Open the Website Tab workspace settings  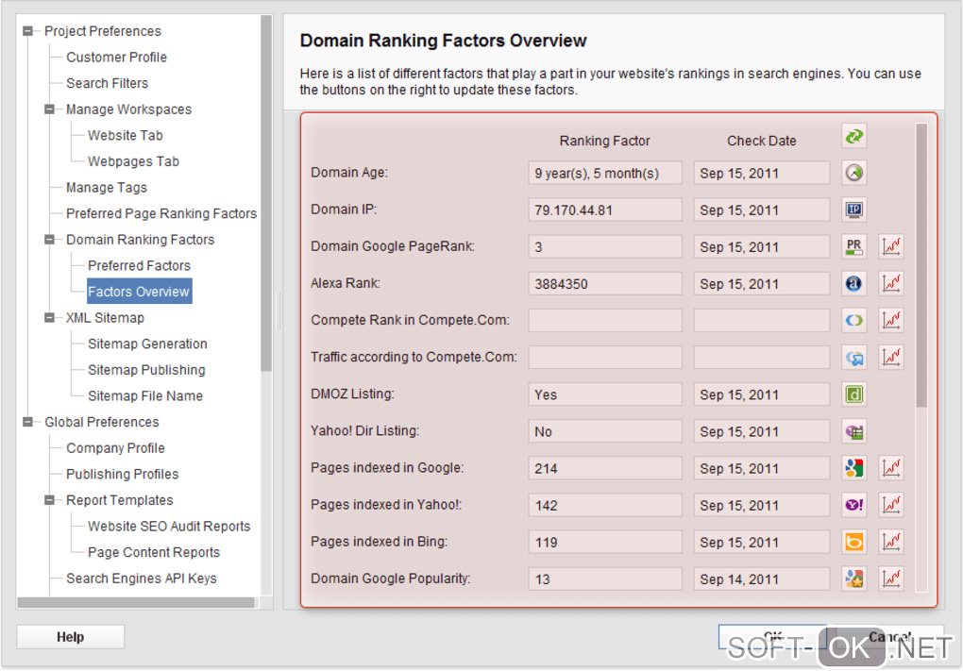click(x=126, y=135)
